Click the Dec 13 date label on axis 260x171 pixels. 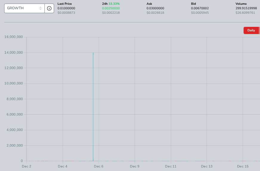coord(207,166)
